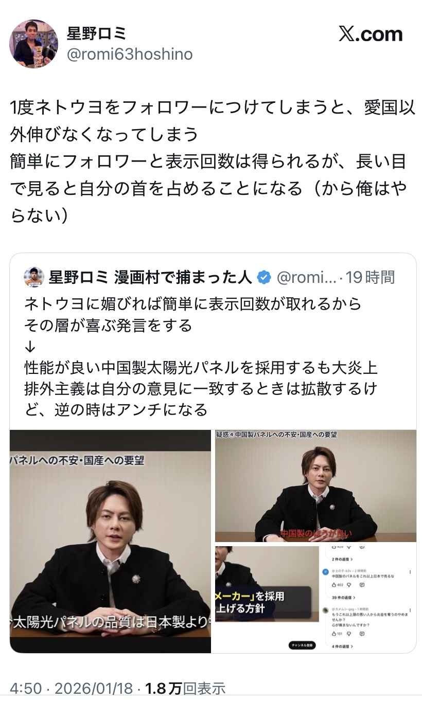Click the チャンネル登録 subscribe button
The image size is (422, 702).
[x=301, y=645]
